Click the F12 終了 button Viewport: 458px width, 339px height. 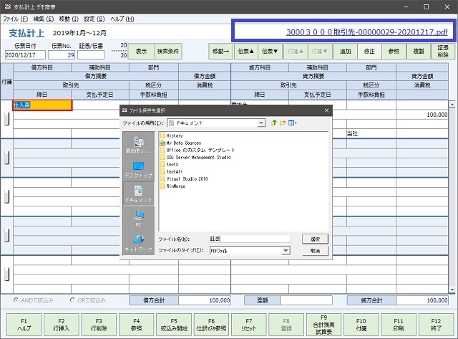436,325
